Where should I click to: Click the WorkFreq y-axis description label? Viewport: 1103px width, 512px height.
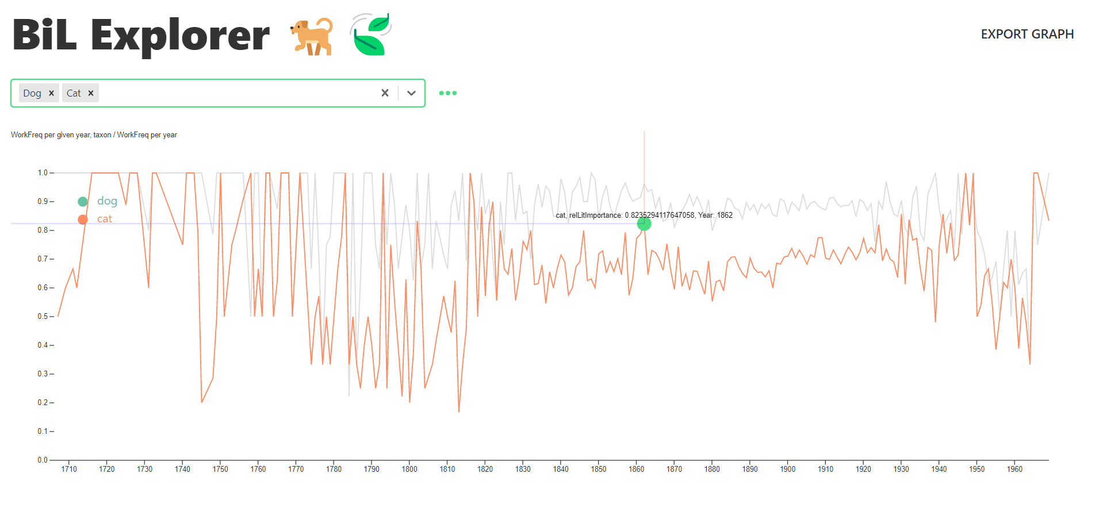point(94,135)
